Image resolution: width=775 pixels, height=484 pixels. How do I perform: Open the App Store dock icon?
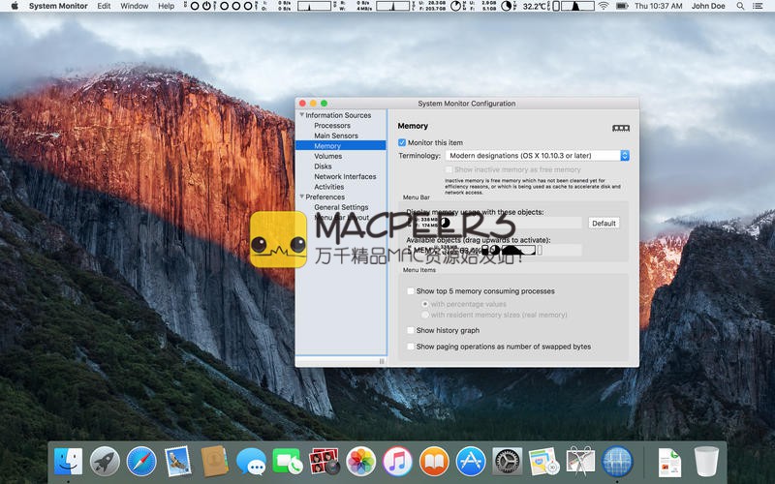click(x=471, y=461)
